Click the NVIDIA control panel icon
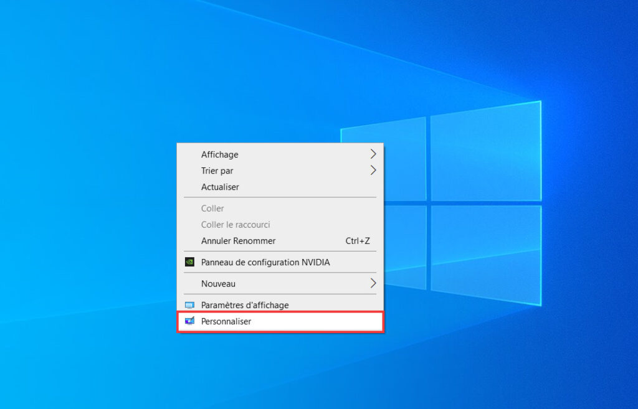This screenshot has height=409, width=638. 189,262
